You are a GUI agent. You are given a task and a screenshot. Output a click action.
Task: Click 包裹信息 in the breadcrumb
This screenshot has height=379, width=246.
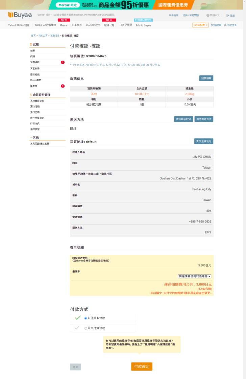[55, 36]
